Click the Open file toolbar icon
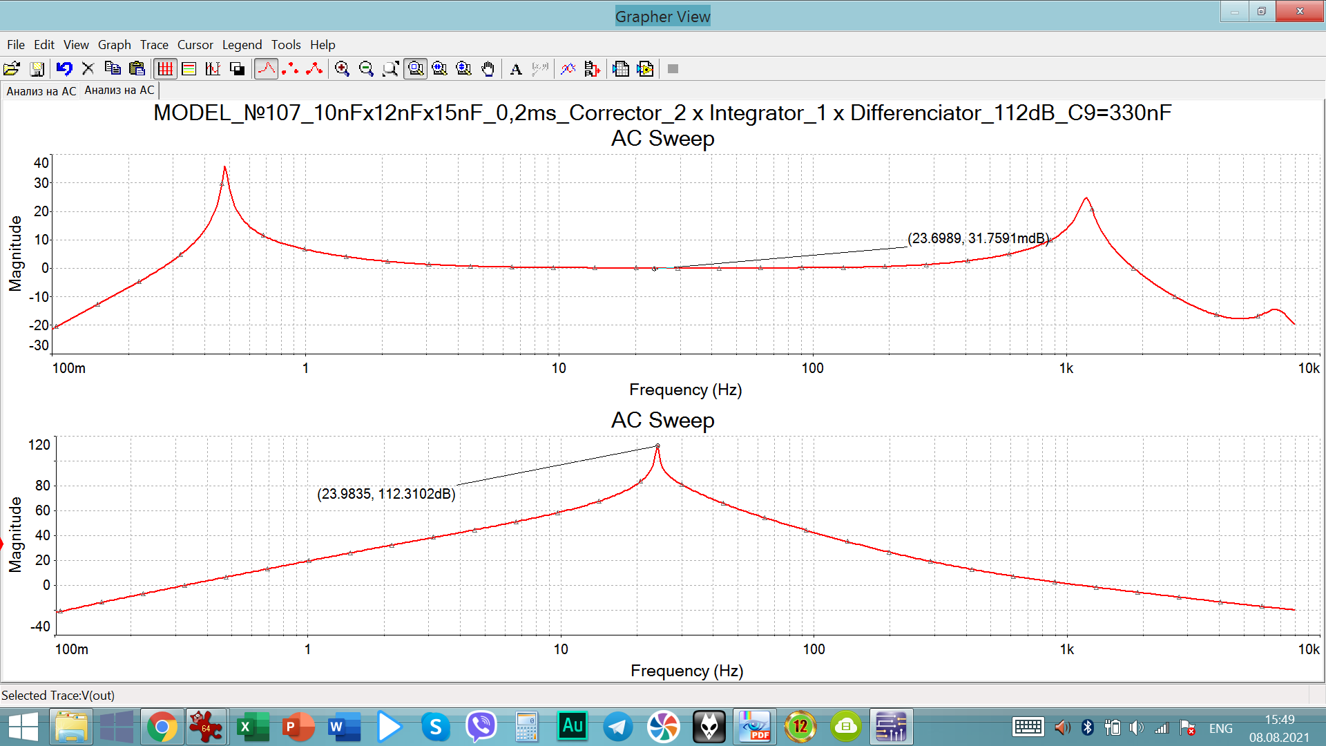Screen dimensions: 1326x746 [x=12, y=68]
